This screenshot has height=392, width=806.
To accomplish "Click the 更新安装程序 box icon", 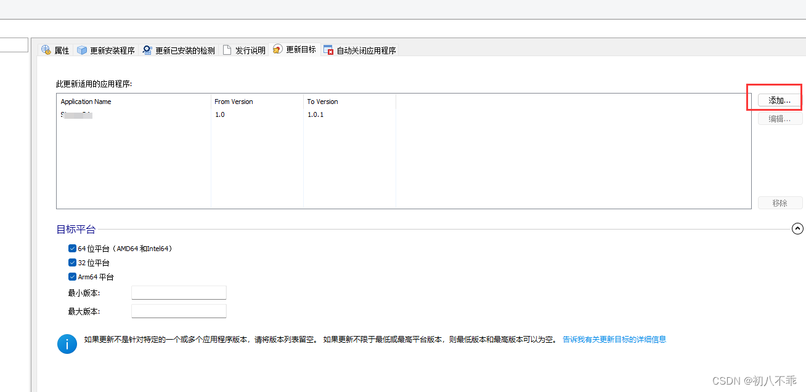I will (x=82, y=50).
